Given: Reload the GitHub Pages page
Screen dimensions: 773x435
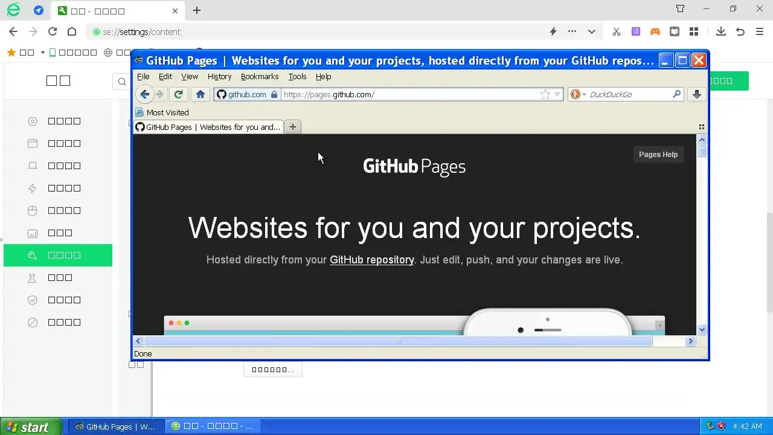Looking at the screenshot, I should (178, 94).
